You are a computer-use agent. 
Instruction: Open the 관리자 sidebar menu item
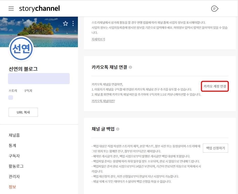coord(14,177)
